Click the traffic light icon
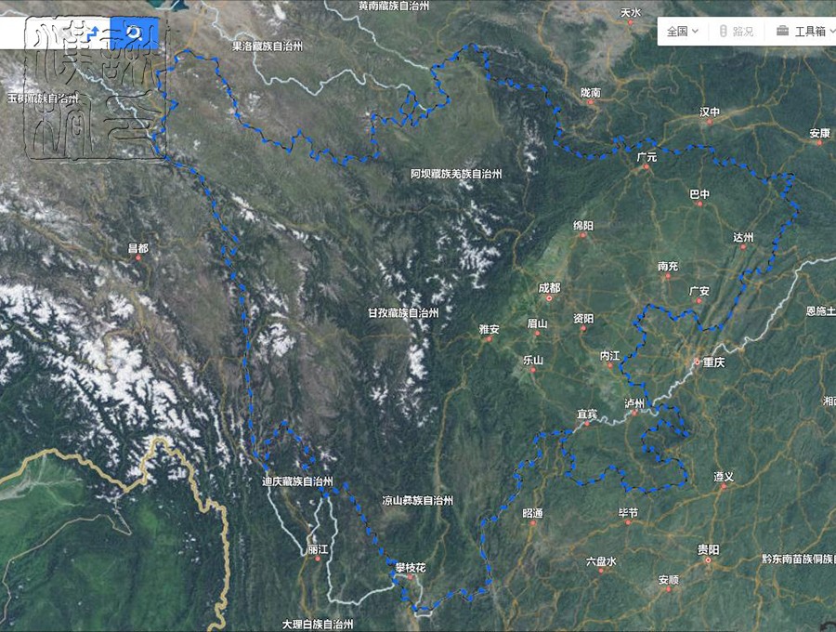Viewport: 836px width, 632px height. coord(723,31)
